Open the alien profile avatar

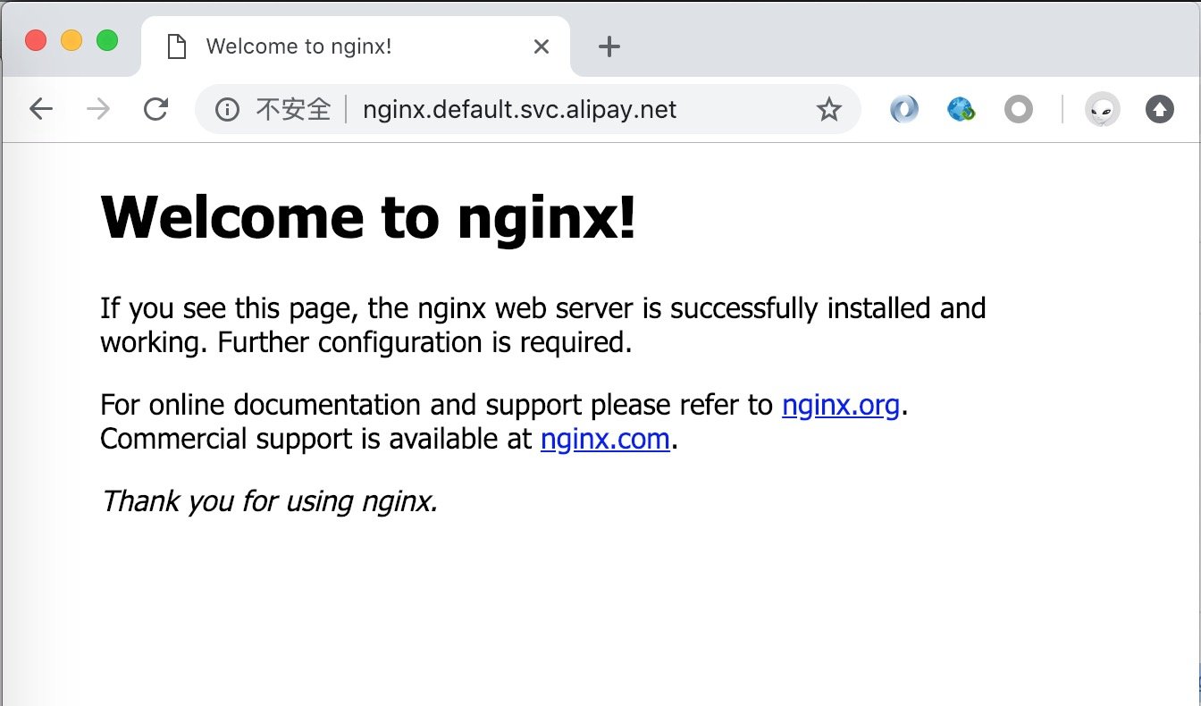1103,109
